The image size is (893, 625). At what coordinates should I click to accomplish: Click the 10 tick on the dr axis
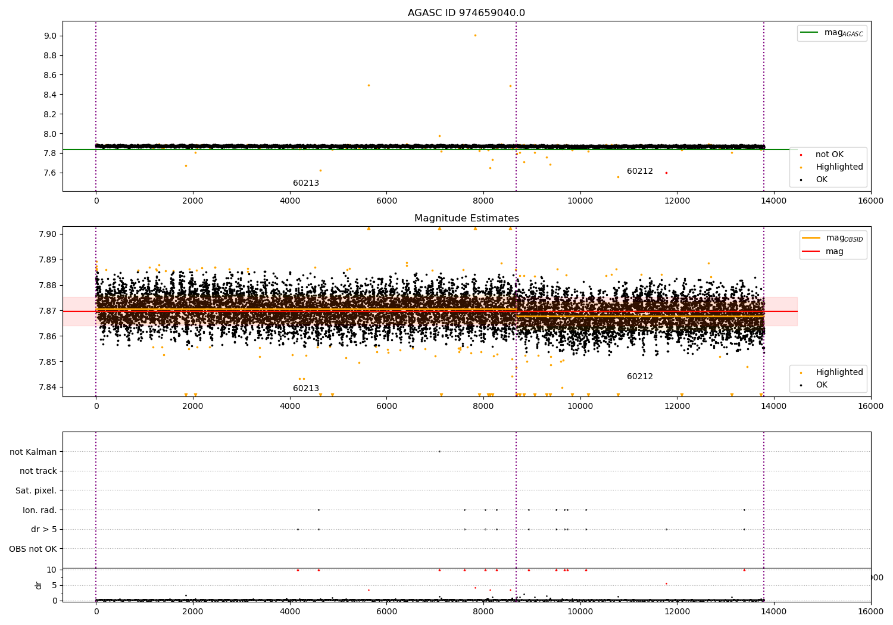click(51, 570)
